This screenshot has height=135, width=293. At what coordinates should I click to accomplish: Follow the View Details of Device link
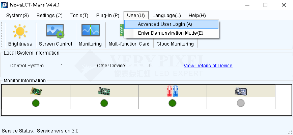pyautogui.click(x=208, y=66)
